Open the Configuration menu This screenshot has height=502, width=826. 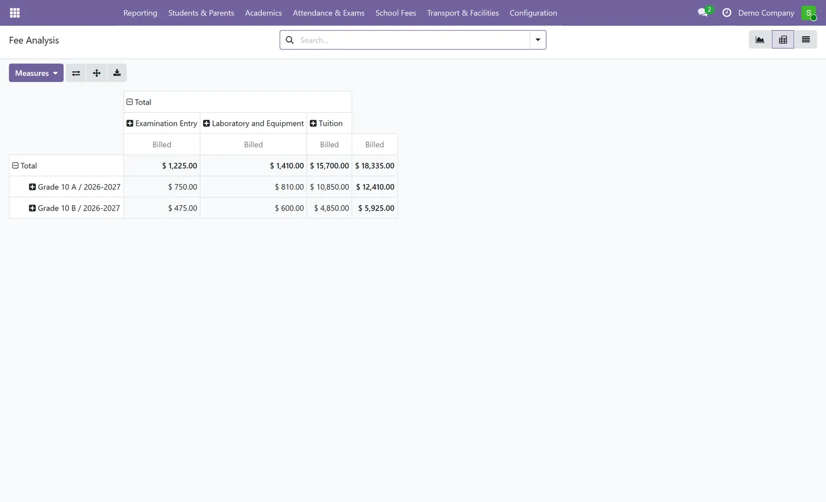[x=533, y=12]
